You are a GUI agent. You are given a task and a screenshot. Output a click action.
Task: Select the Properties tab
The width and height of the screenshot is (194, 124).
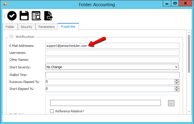(68, 26)
